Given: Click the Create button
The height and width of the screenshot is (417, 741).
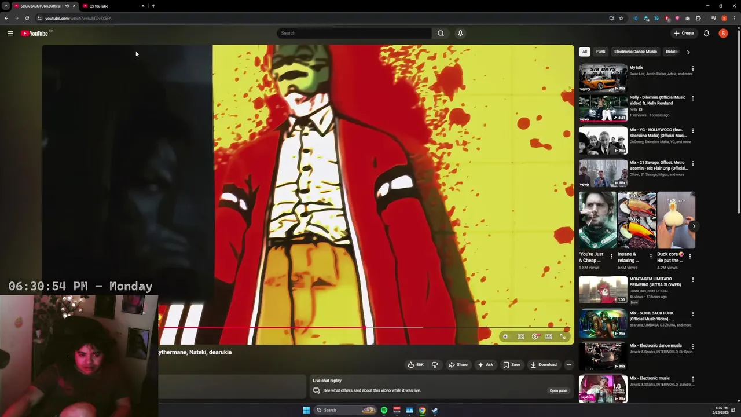Looking at the screenshot, I should coord(684,33).
